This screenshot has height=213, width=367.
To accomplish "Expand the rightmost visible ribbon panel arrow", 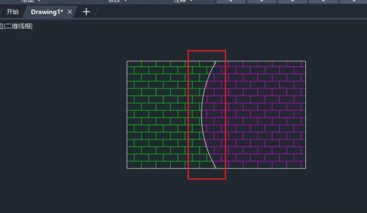I will (354, 1).
